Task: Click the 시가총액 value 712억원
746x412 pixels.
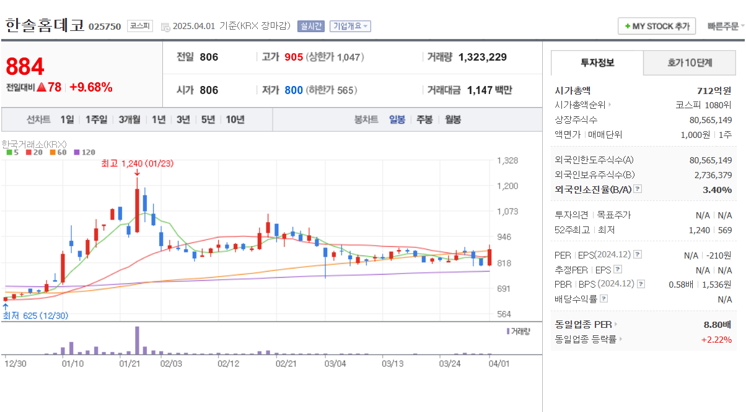Action: pos(714,90)
